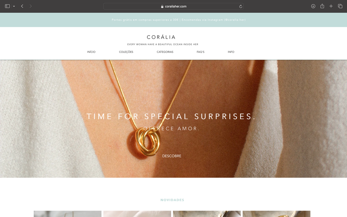The height and width of the screenshot is (217, 347).
Task: Open the INÍCIO menu item
Action: [x=91, y=52]
